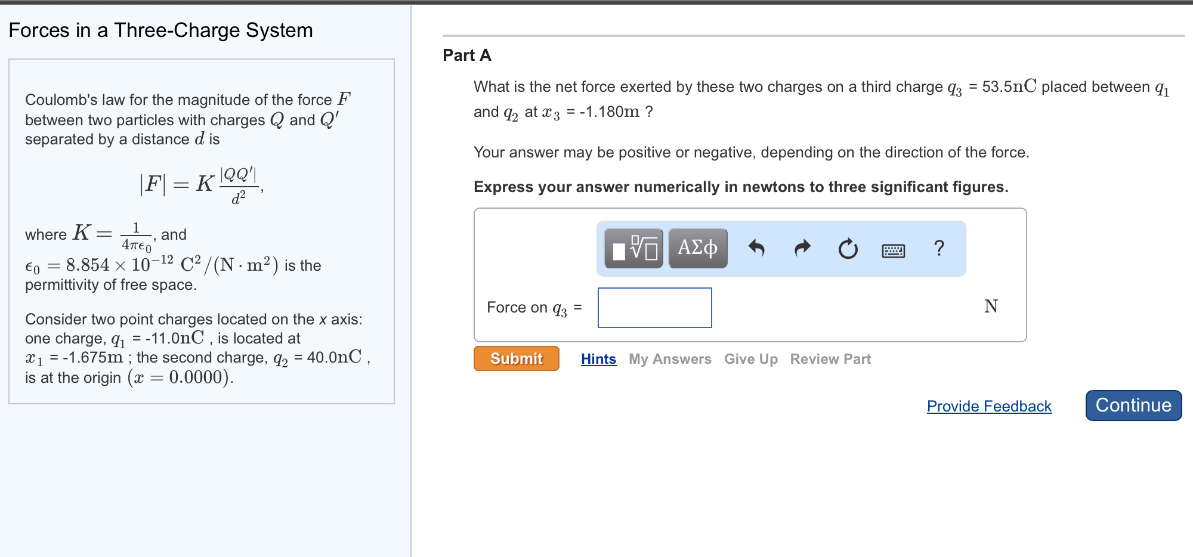1193x557 pixels.
Task: Click the Force on q3 answer field
Action: (654, 308)
